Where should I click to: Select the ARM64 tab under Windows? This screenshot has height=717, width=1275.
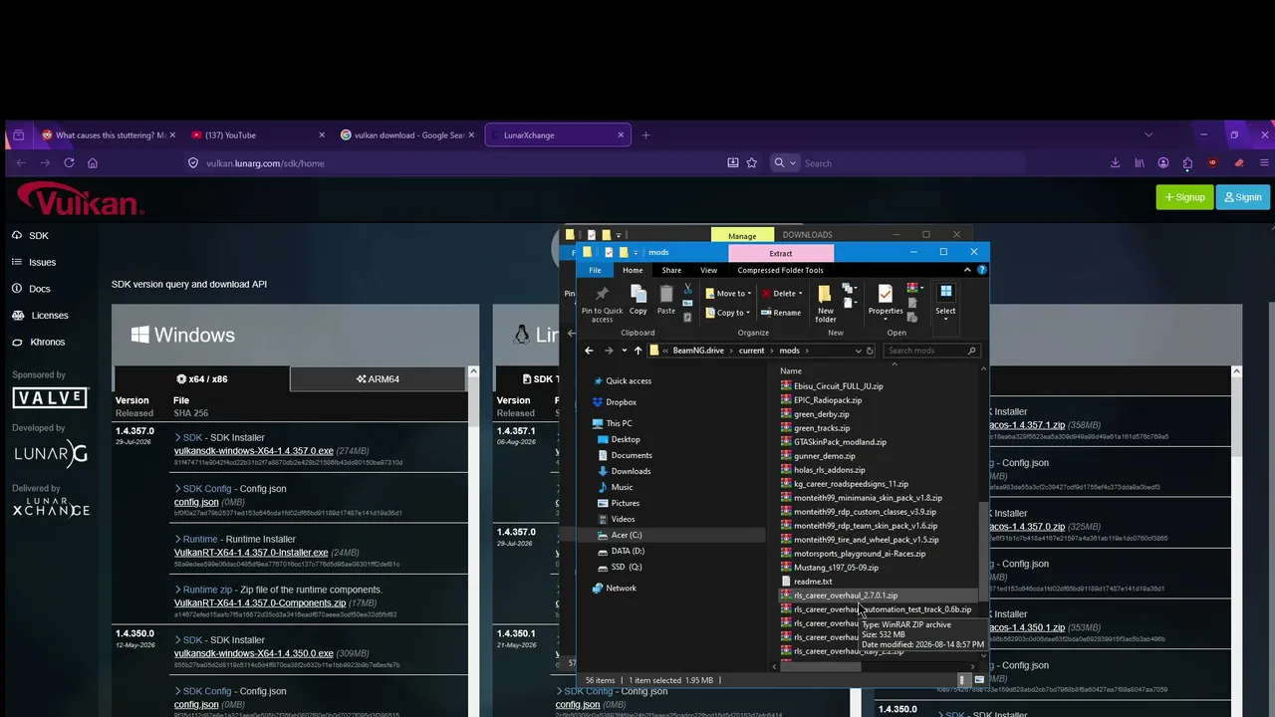(x=378, y=379)
